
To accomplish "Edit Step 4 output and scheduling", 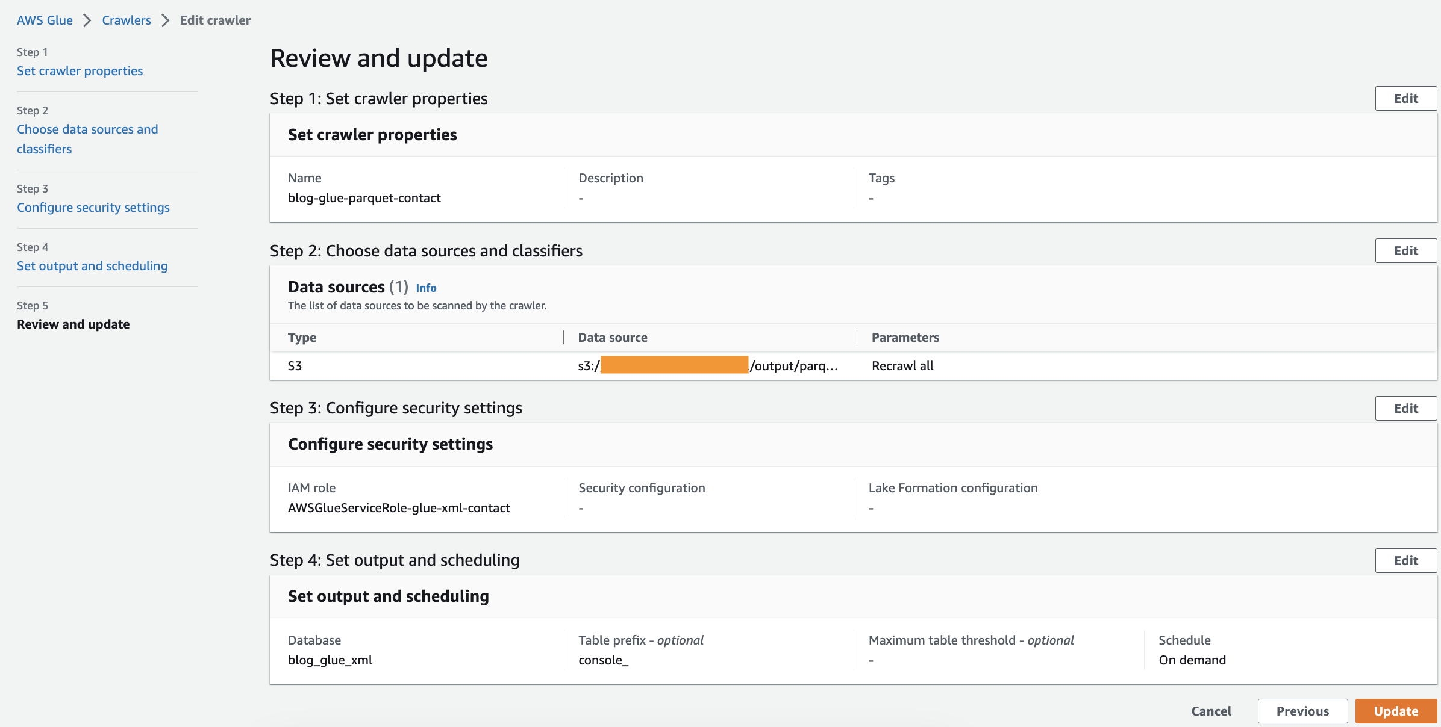I will (1405, 561).
